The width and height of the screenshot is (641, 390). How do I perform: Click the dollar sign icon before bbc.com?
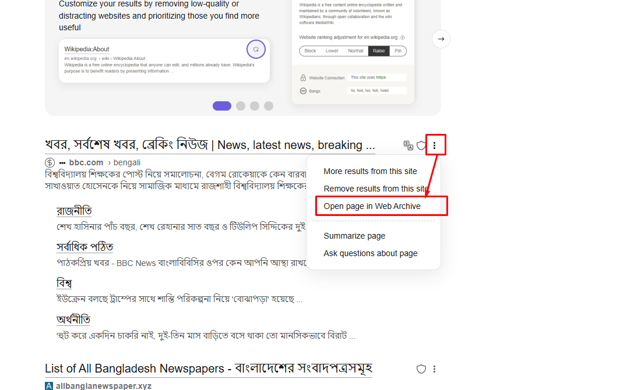tap(50, 162)
